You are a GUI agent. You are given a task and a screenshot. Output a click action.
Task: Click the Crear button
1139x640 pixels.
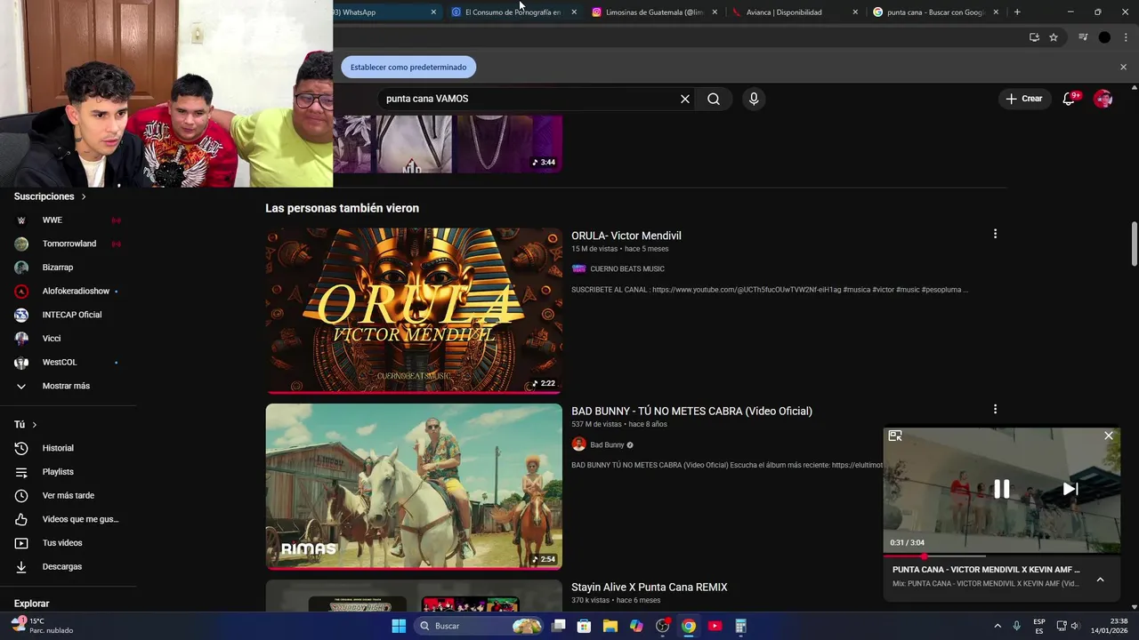point(1023,99)
